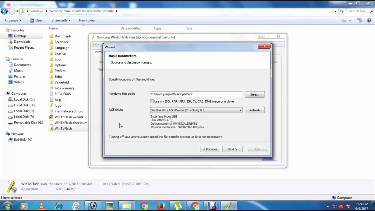Close the Wizard dialog
Screen dimensions: 375x211
[264, 46]
